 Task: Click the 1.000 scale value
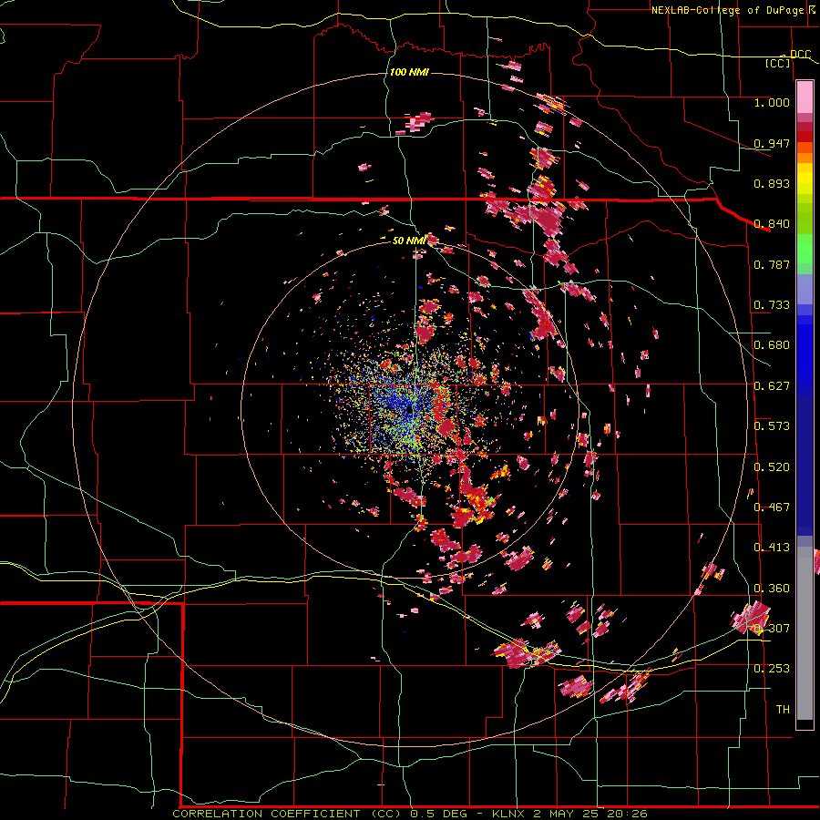coord(772,102)
